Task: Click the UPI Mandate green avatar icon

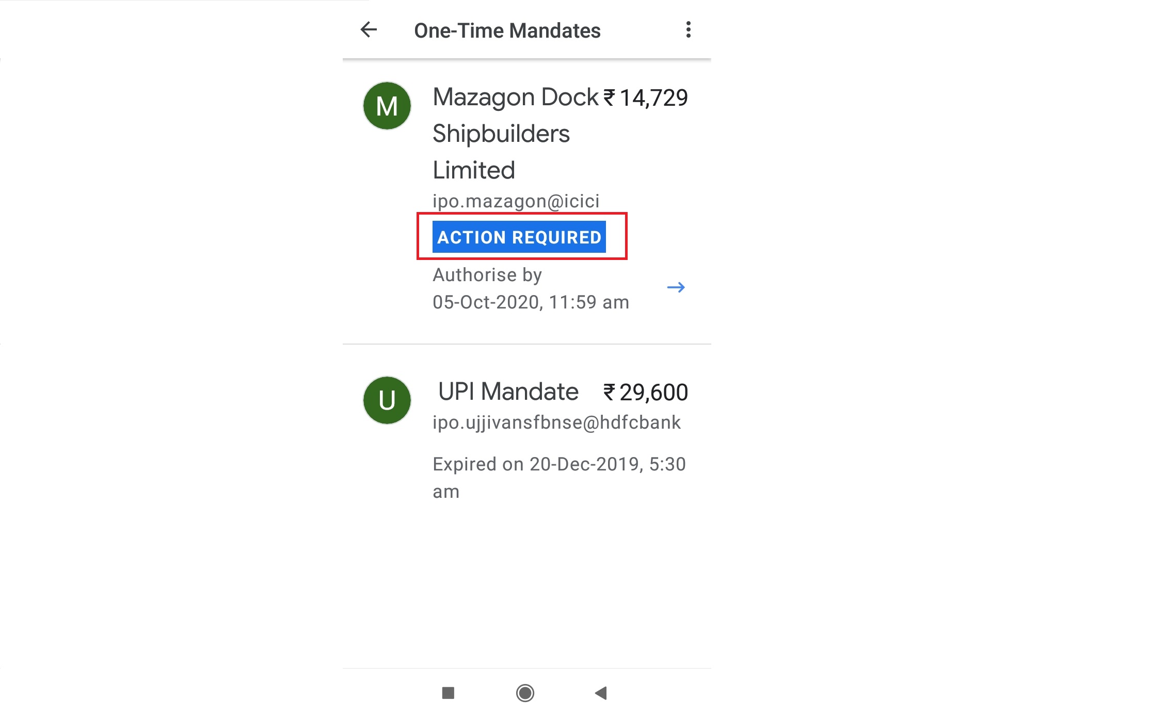Action: 387,400
